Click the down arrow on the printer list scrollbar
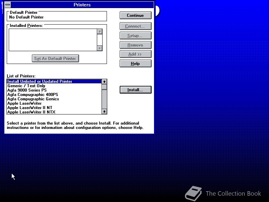The height and width of the screenshot is (202, 269). tap(105, 111)
